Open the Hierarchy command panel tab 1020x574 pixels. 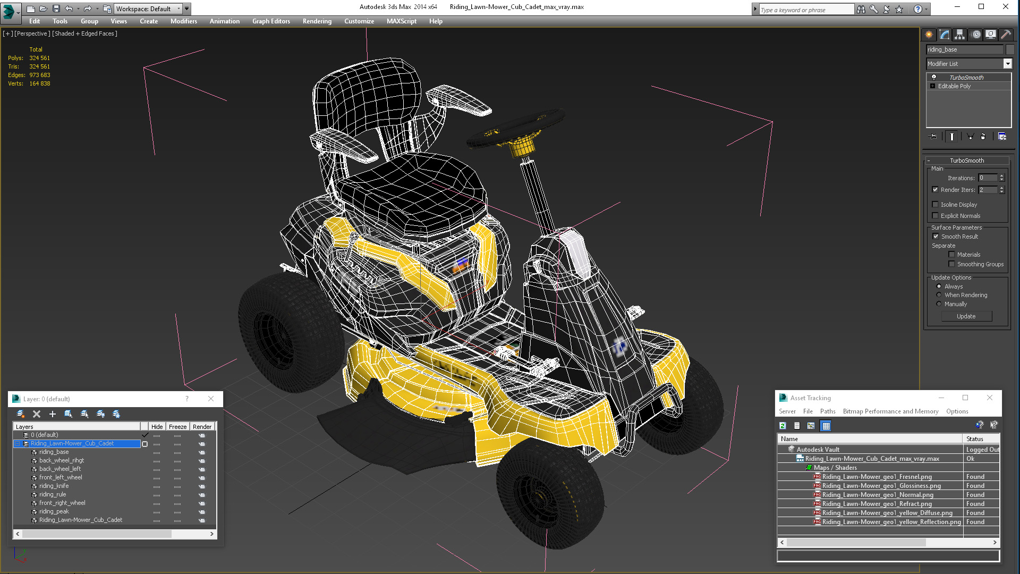959,35
